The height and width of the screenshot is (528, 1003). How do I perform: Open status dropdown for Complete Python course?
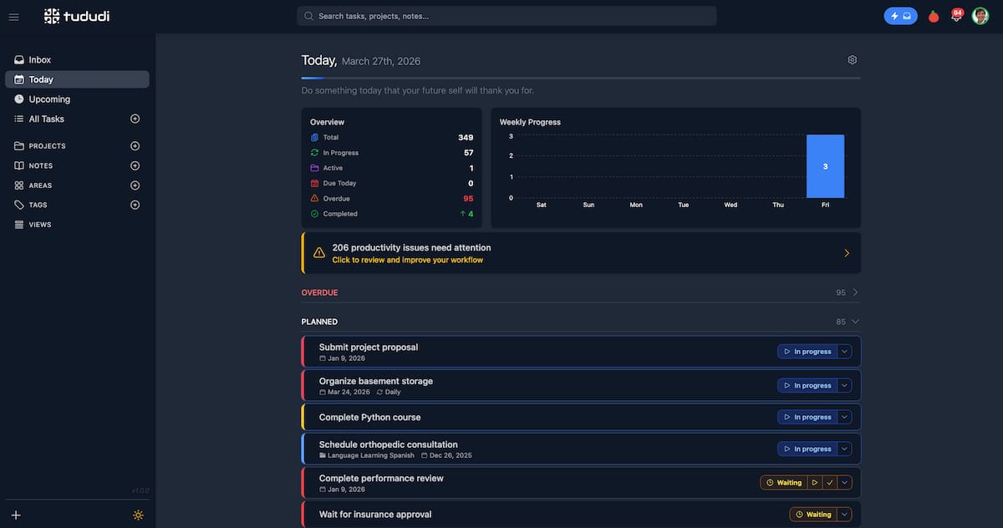(844, 417)
